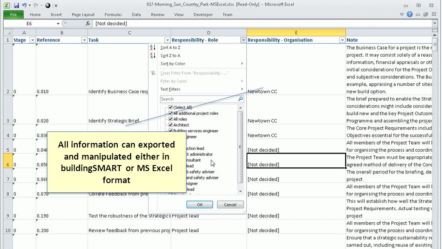This screenshot has width=442, height=249.
Task: Switch to the Data tab
Action: tap(136, 14)
